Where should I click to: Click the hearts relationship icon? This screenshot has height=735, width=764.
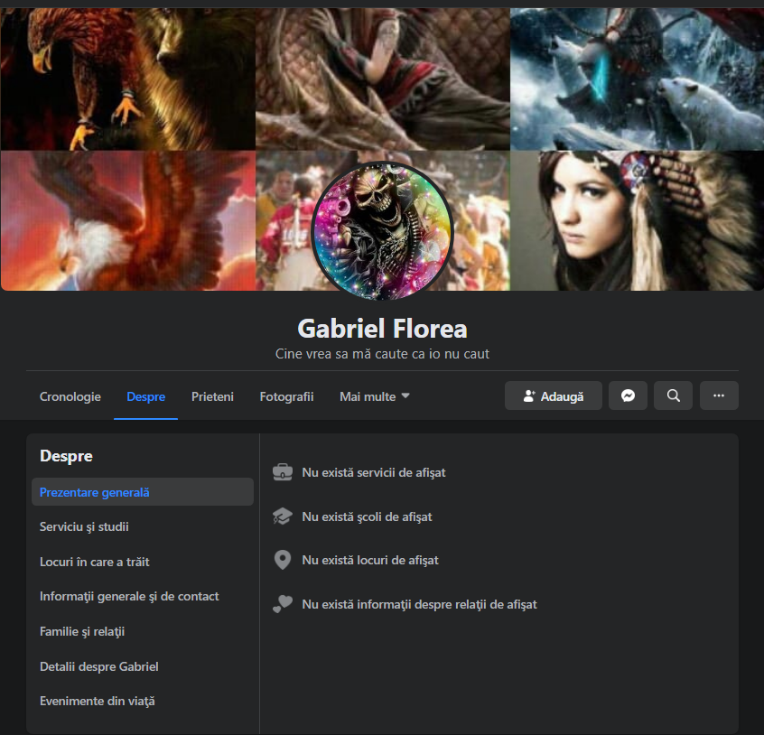pos(283,604)
